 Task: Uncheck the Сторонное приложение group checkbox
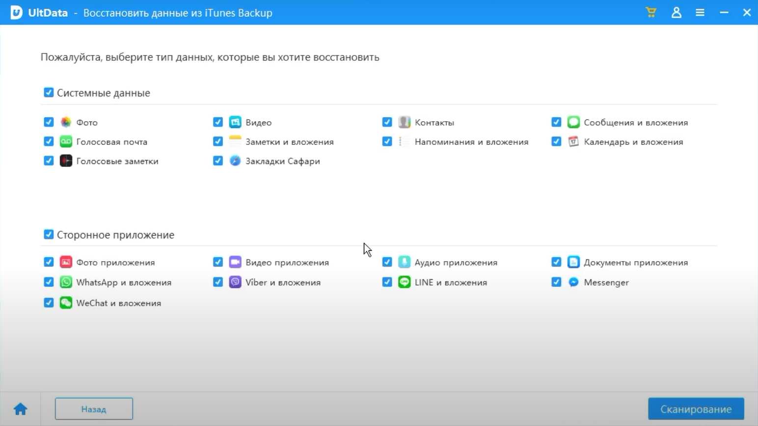[49, 234]
